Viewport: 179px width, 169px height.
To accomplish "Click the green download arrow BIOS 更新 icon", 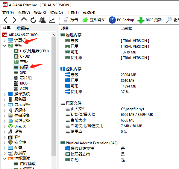I will (x=141, y=20).
